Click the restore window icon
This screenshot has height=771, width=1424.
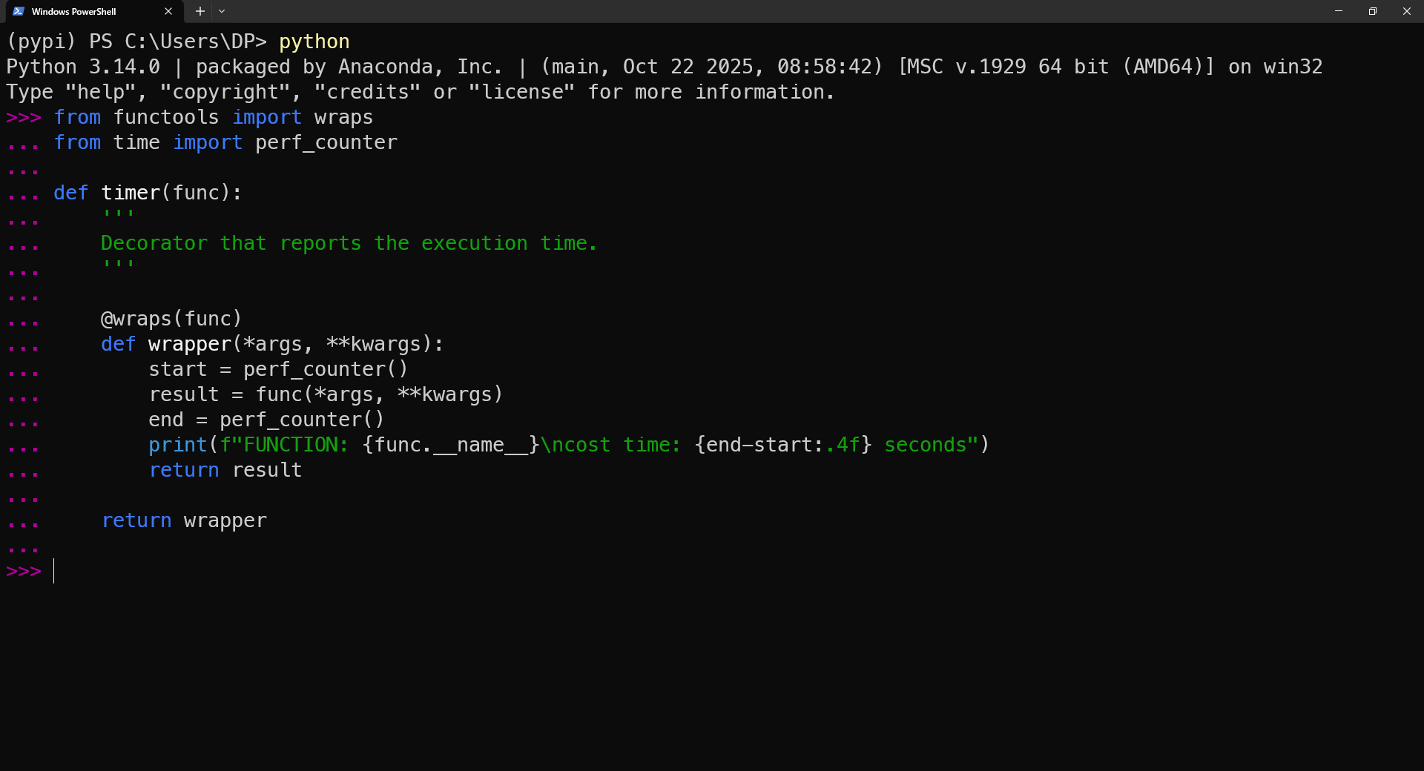pos(1373,11)
